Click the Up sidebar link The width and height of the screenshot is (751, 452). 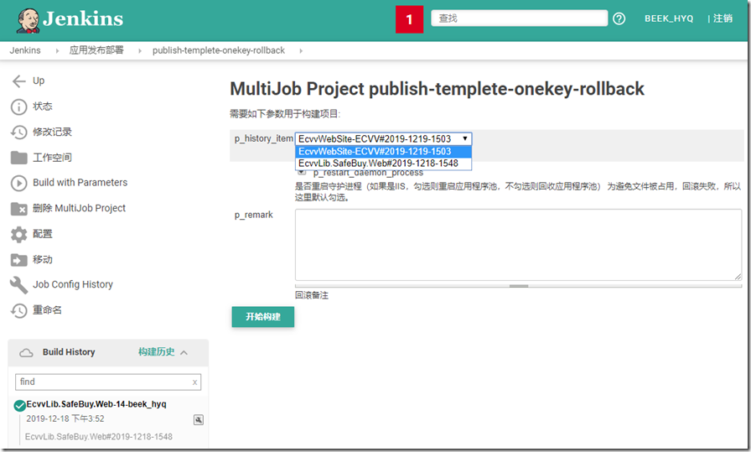[x=39, y=81]
